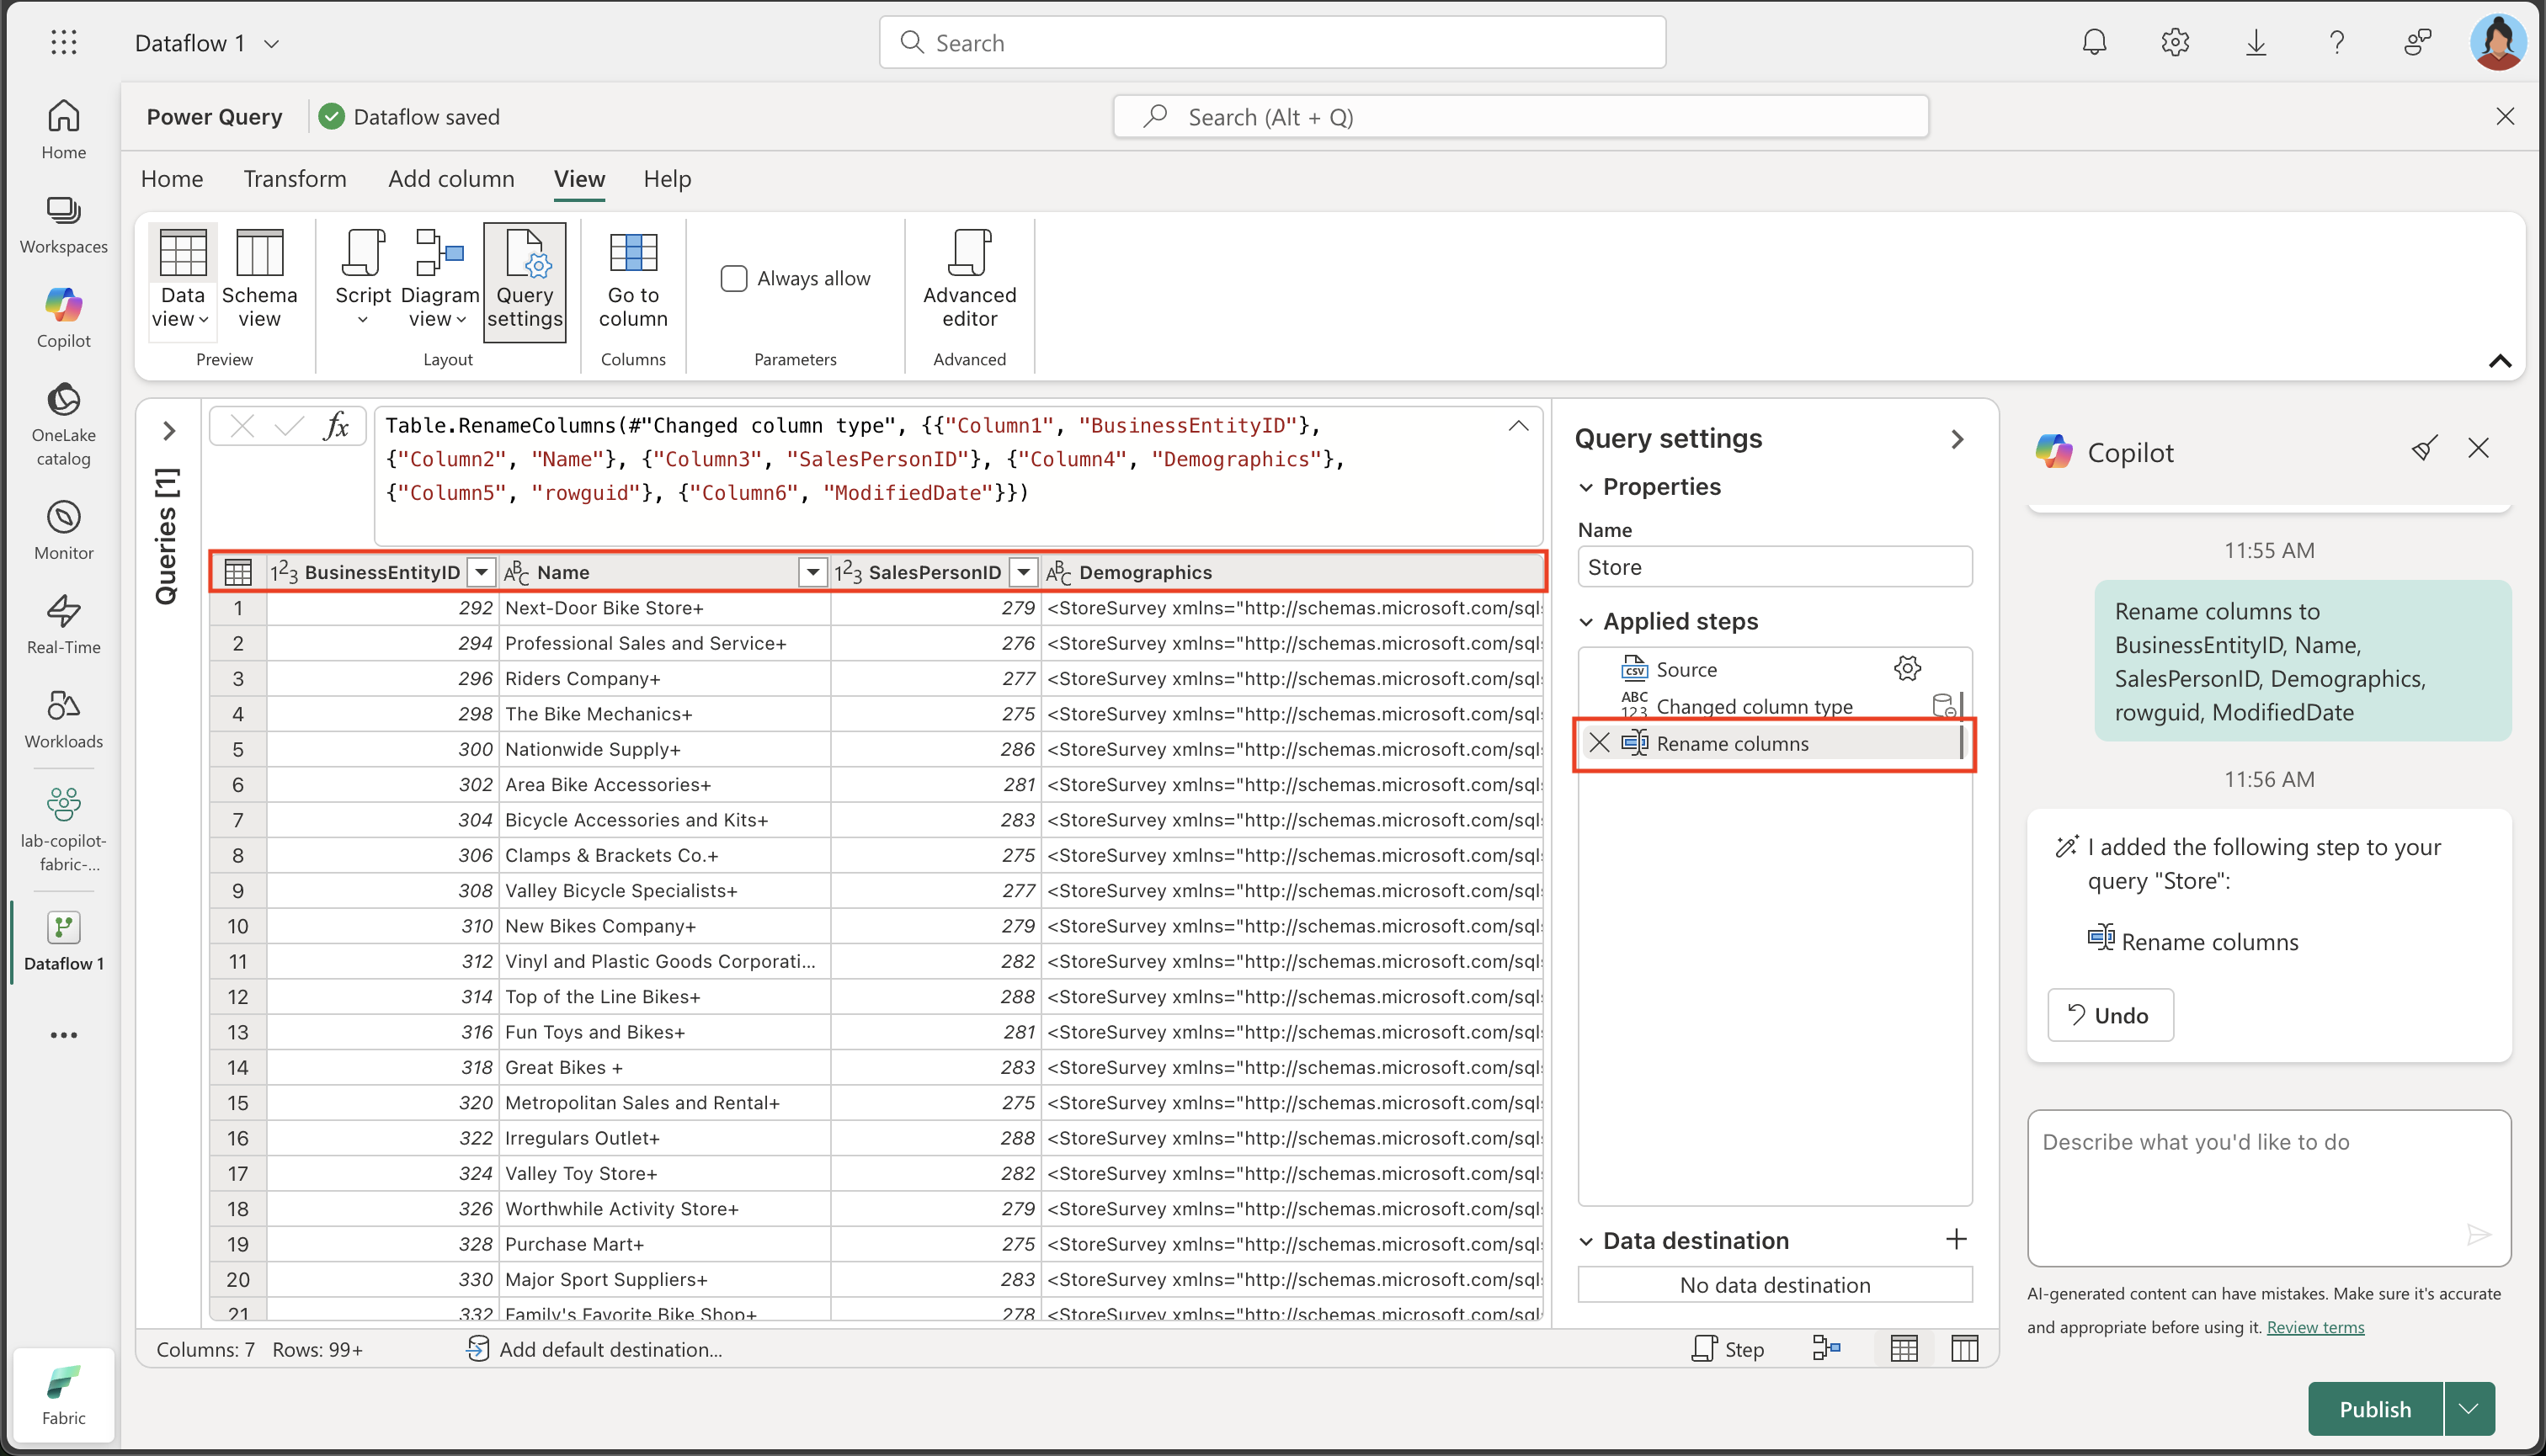Image resolution: width=2546 pixels, height=1456 pixels.
Task: Toggle Diagram view icon in status bar
Action: pyautogui.click(x=1827, y=1349)
